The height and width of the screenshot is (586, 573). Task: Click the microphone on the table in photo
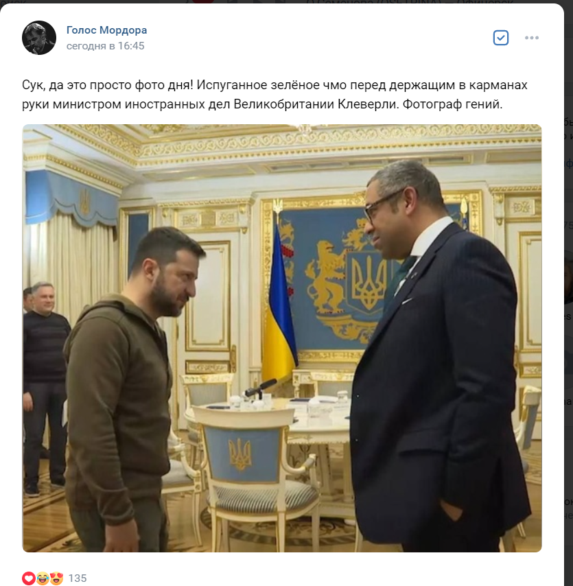click(x=261, y=388)
